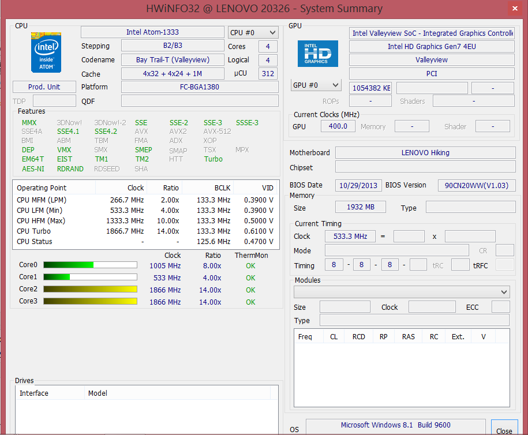Click the Core1 clock value 533 MHz
Image resolution: width=528 pixels, height=435 pixels.
(167, 277)
